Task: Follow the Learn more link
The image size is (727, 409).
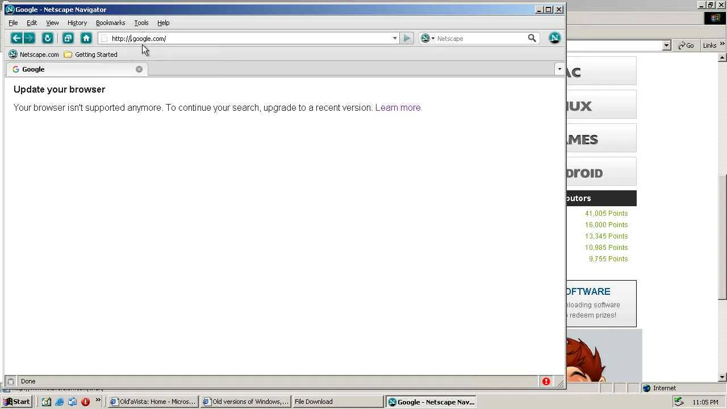Action: pos(398,107)
